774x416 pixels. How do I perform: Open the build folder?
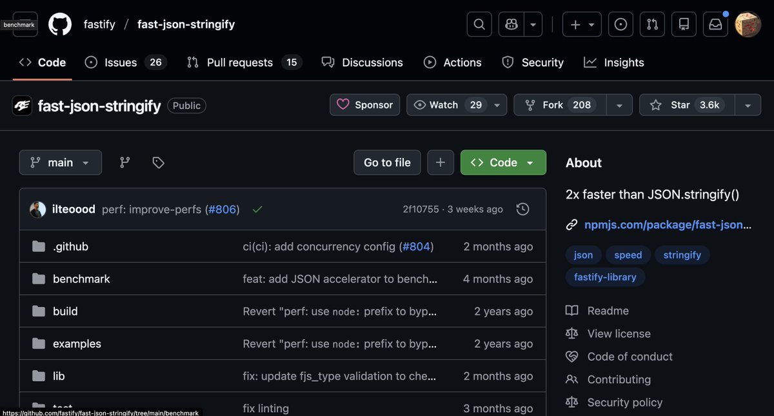(x=65, y=311)
